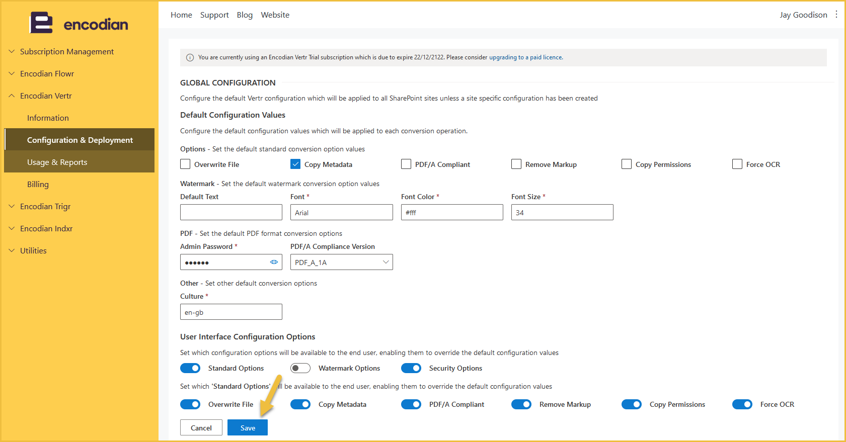Tick the Force OCR checkbox

(737, 164)
